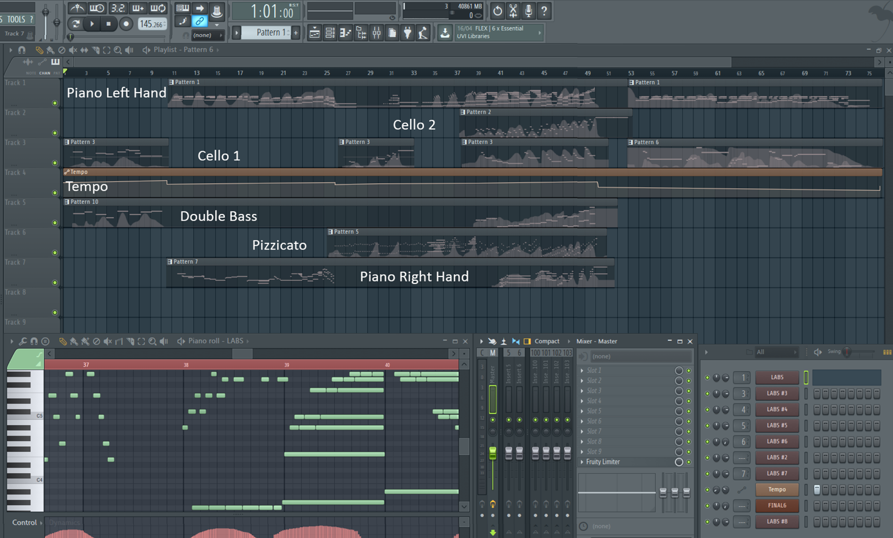Open the TOOLS menu
This screenshot has width=893, height=538.
[x=16, y=20]
